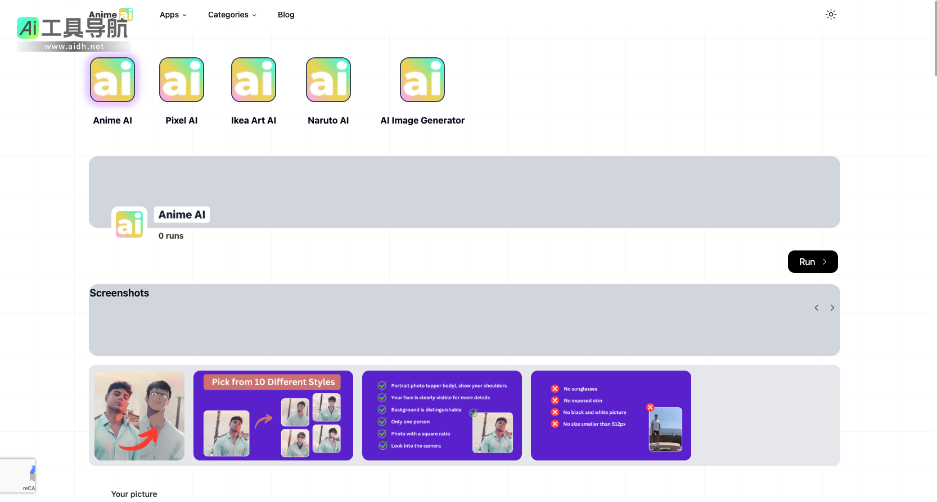Open the Pixel AI app icon

[x=182, y=80]
